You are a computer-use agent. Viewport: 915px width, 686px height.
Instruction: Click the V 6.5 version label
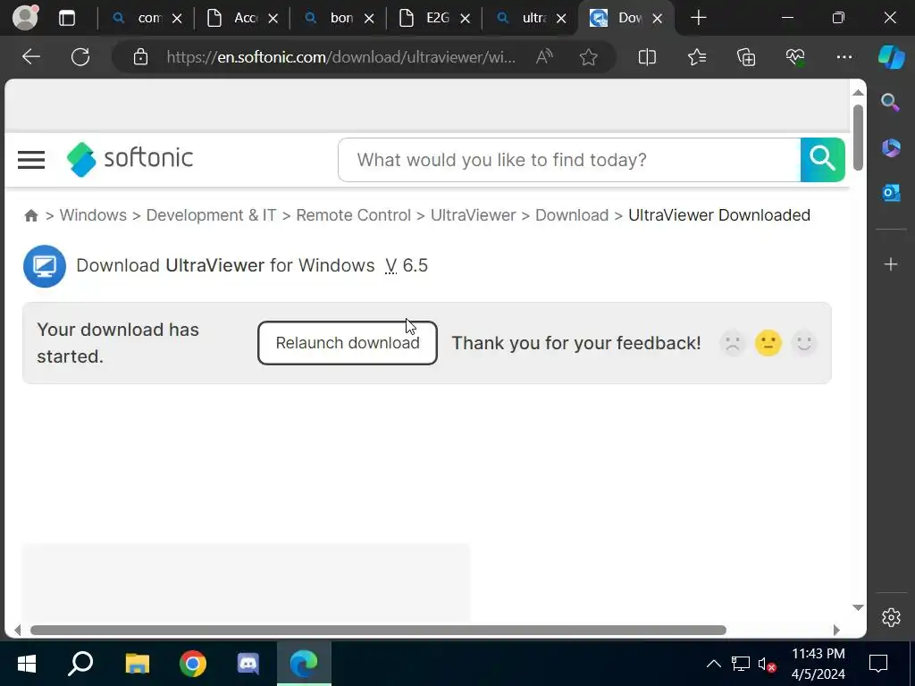(407, 265)
